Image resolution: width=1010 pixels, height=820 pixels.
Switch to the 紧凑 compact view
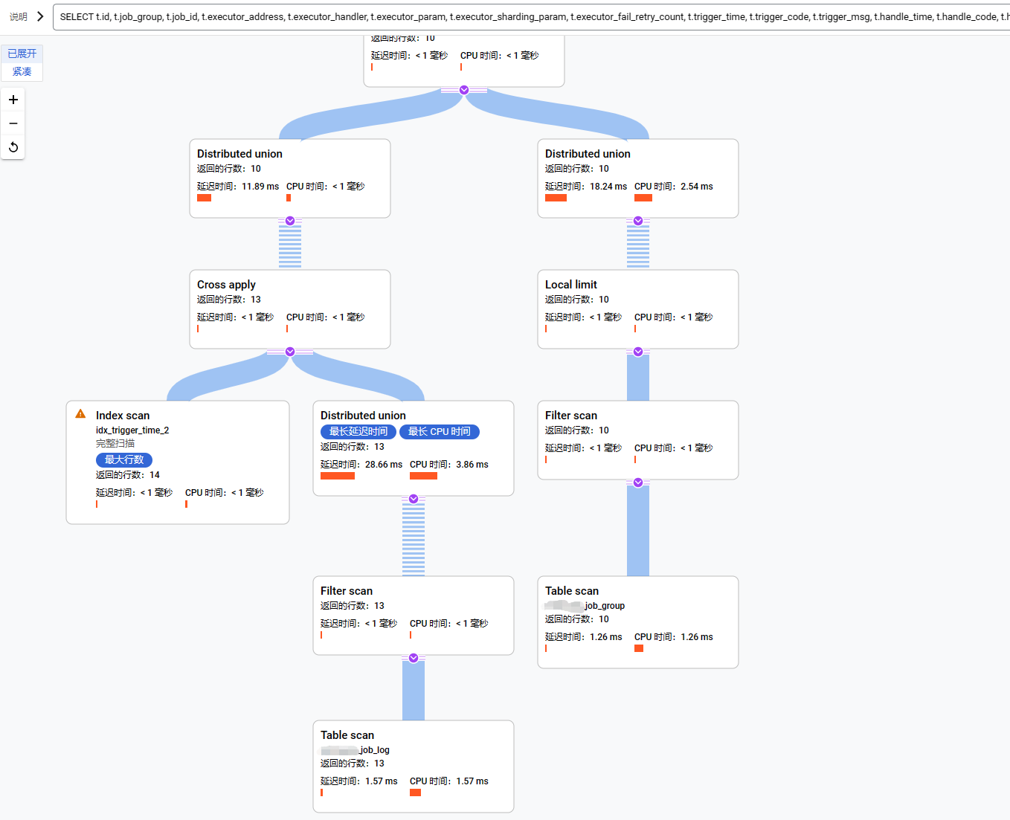(x=22, y=71)
